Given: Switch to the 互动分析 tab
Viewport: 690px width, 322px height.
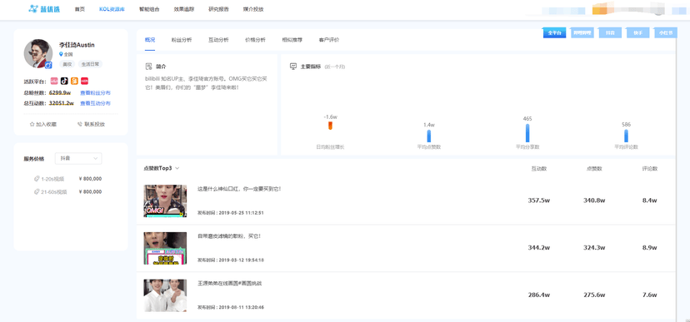Looking at the screenshot, I should pyautogui.click(x=218, y=40).
